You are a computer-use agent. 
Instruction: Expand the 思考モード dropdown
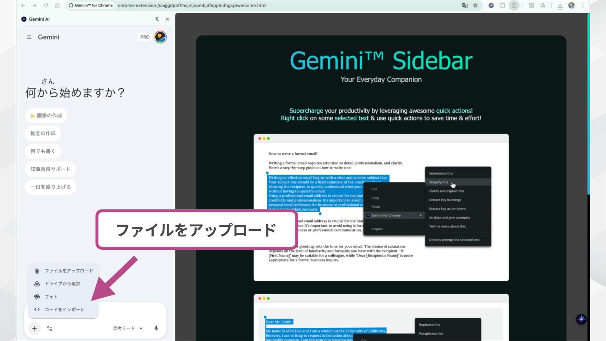pyautogui.click(x=141, y=328)
